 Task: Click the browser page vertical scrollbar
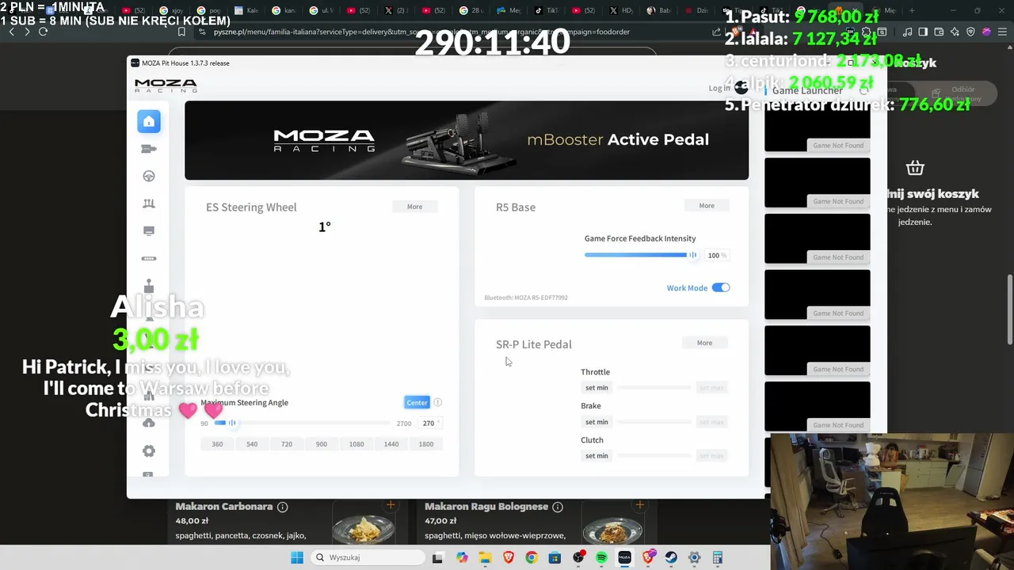(x=1009, y=309)
